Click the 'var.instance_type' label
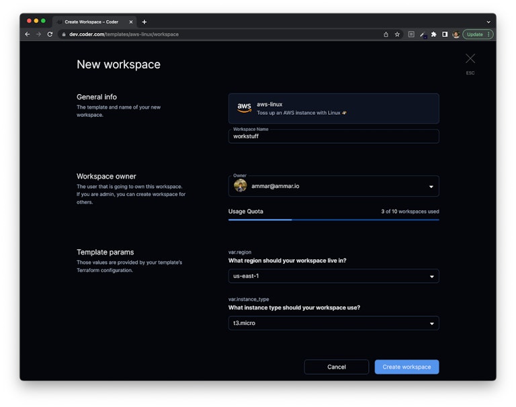The height and width of the screenshot is (407, 516). click(249, 299)
